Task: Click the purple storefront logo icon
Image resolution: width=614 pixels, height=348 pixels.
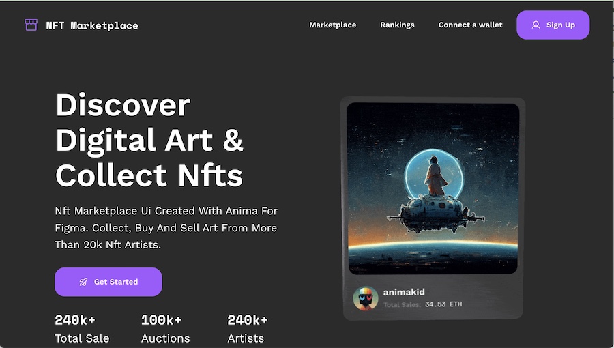Action: pyautogui.click(x=31, y=25)
